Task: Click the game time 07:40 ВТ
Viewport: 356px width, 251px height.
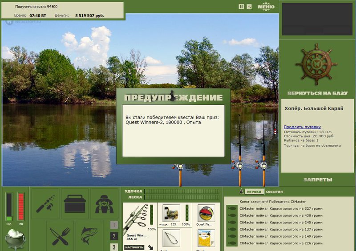Action: [x=38, y=16]
